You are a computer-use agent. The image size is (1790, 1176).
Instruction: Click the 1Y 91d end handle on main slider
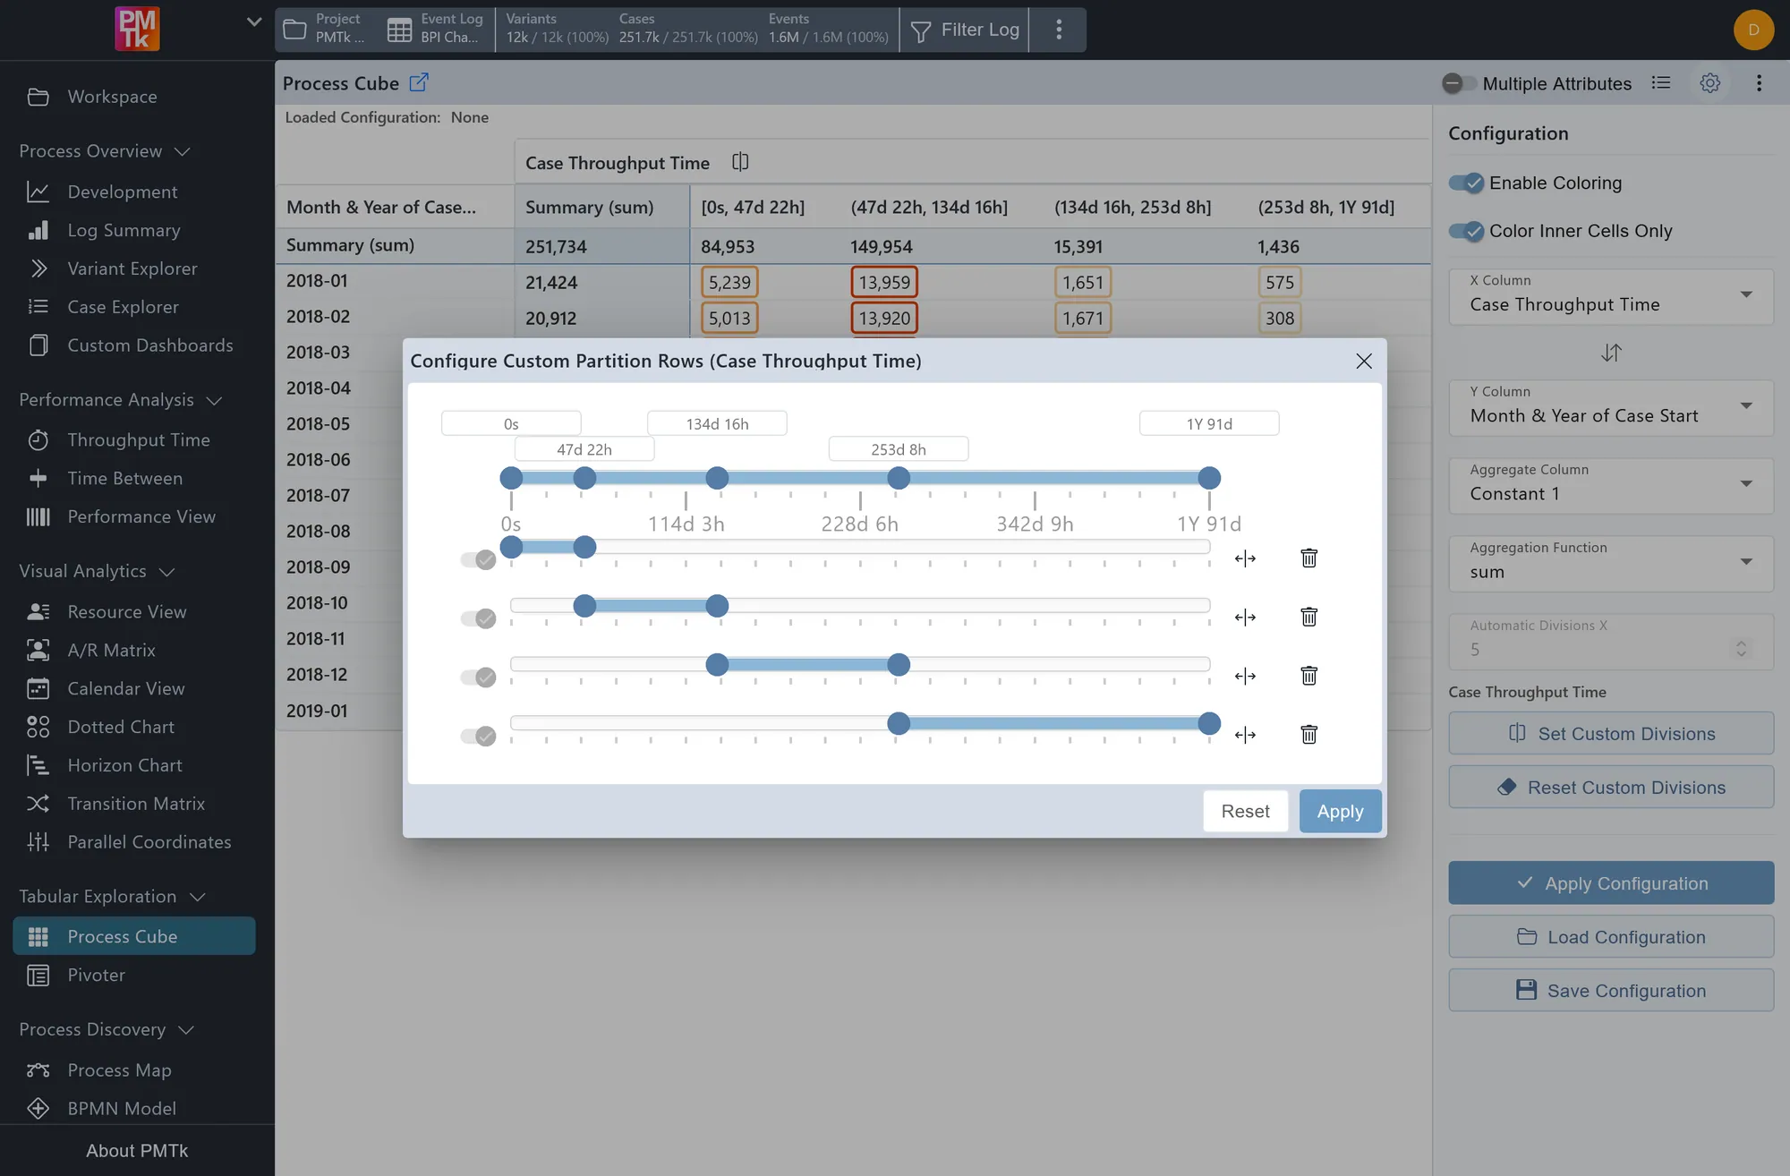click(x=1209, y=478)
